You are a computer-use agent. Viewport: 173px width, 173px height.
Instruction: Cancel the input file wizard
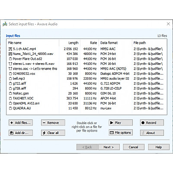tap(134, 147)
